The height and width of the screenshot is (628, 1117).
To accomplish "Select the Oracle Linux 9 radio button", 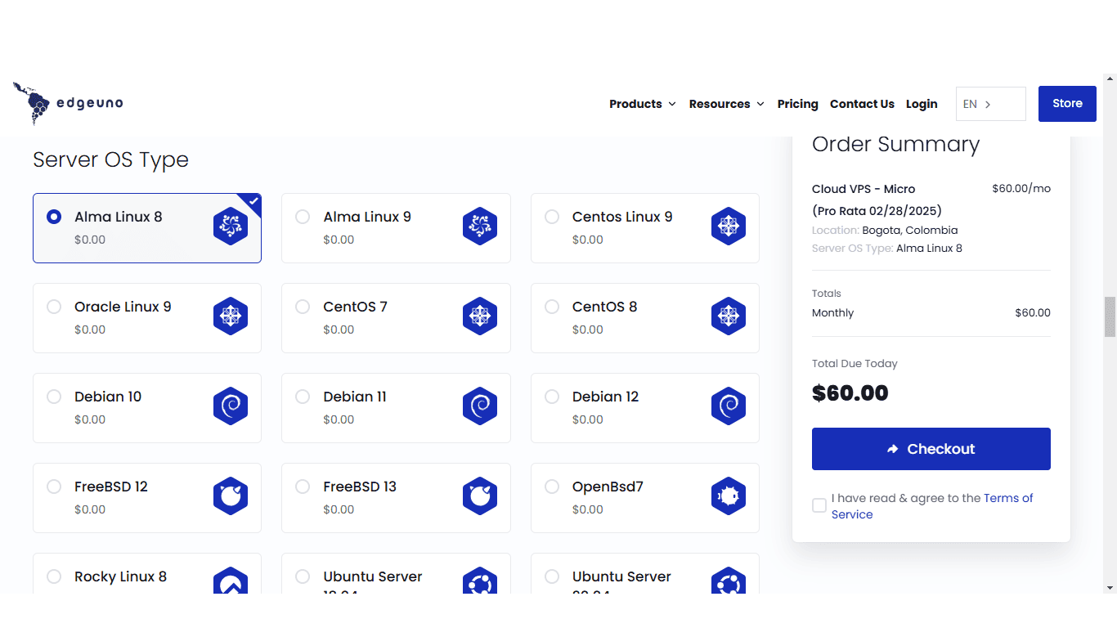I will 54,307.
